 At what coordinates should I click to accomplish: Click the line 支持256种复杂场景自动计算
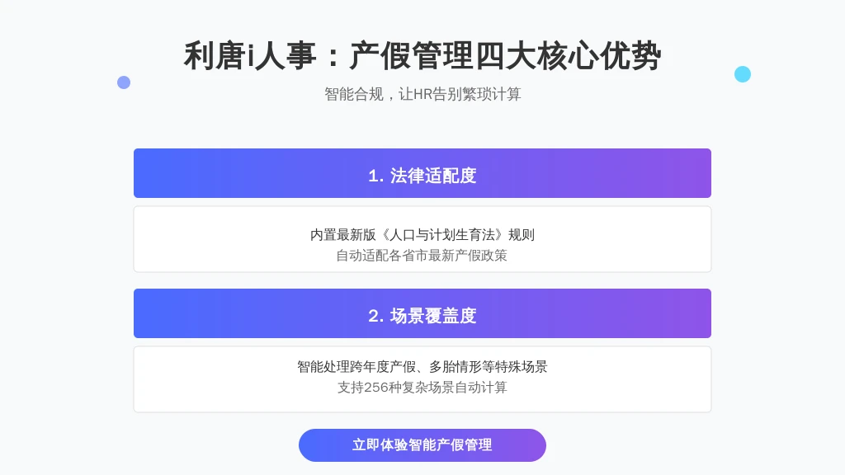pos(422,388)
